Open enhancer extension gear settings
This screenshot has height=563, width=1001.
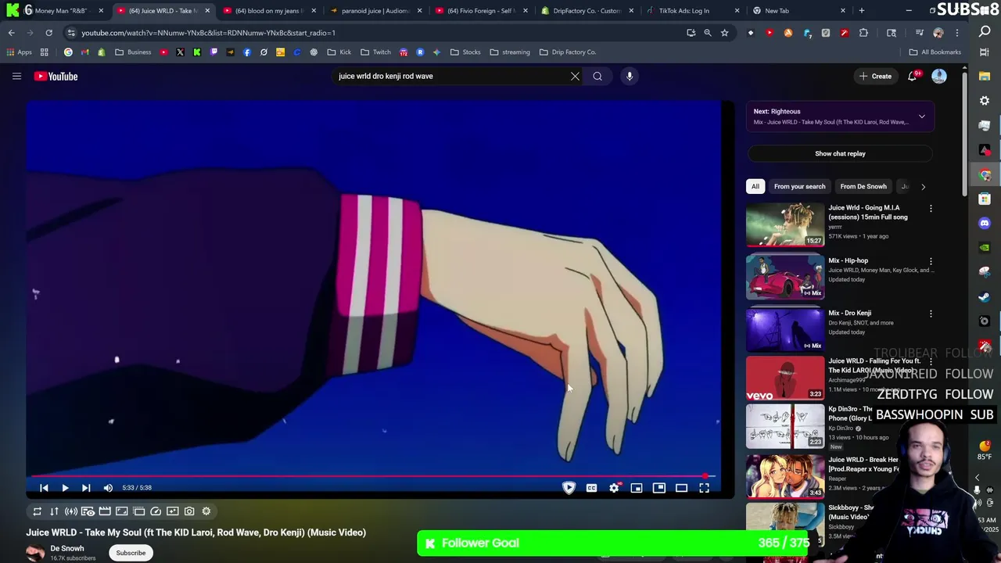pyautogui.click(x=206, y=511)
